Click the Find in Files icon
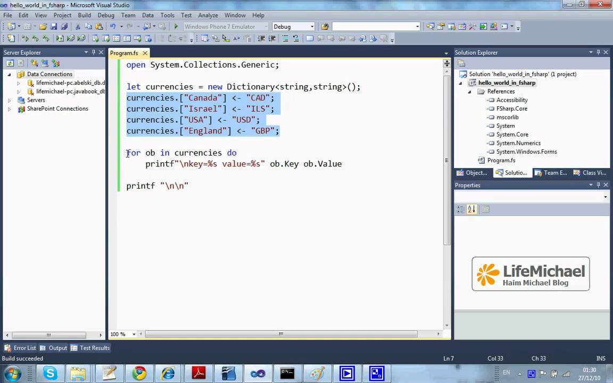 pyautogui.click(x=325, y=27)
